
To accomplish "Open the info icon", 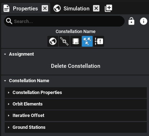I will click(144, 21).
